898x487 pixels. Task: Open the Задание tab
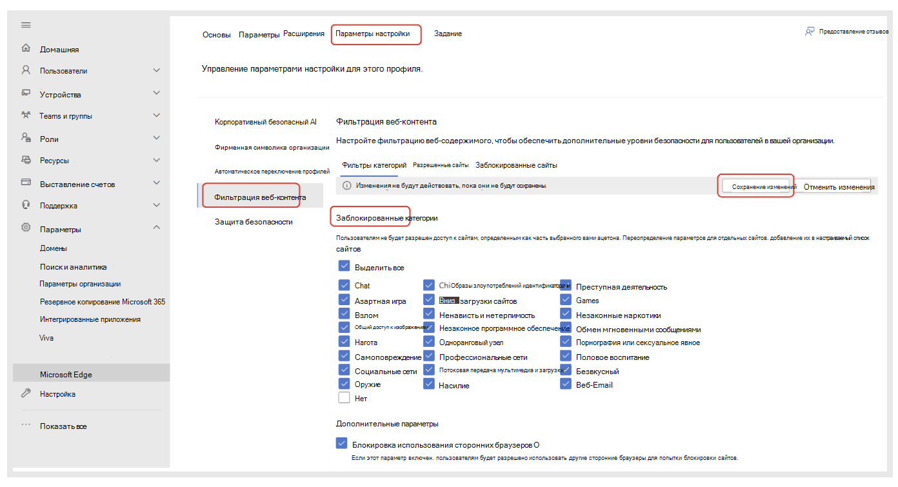coord(448,34)
